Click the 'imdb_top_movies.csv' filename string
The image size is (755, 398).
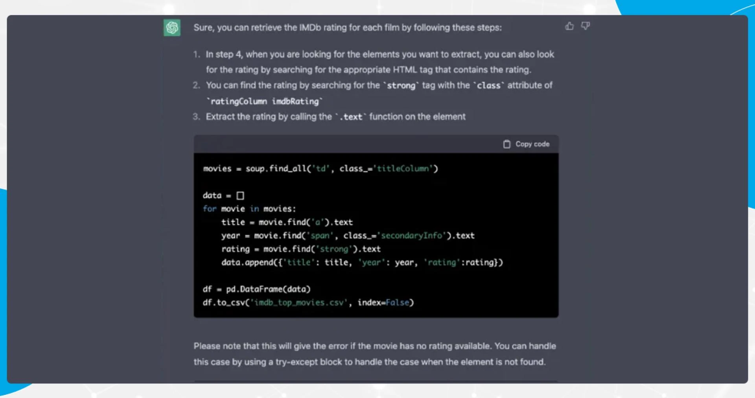pyautogui.click(x=299, y=302)
